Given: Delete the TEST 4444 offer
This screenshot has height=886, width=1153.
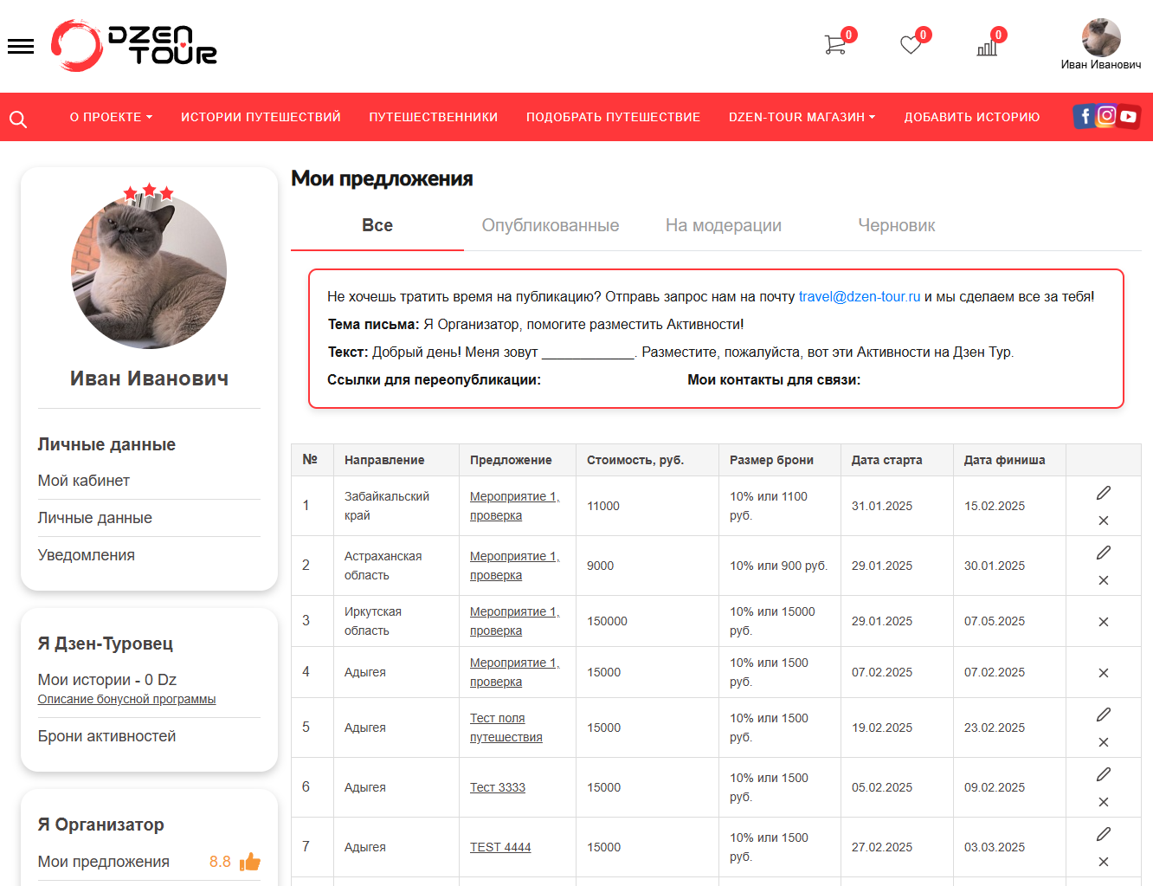Looking at the screenshot, I should [x=1104, y=862].
